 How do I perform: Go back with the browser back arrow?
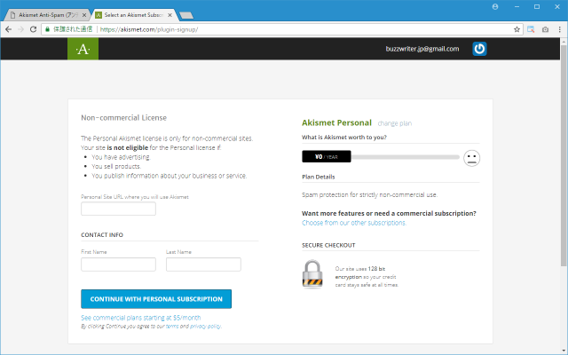click(8, 29)
